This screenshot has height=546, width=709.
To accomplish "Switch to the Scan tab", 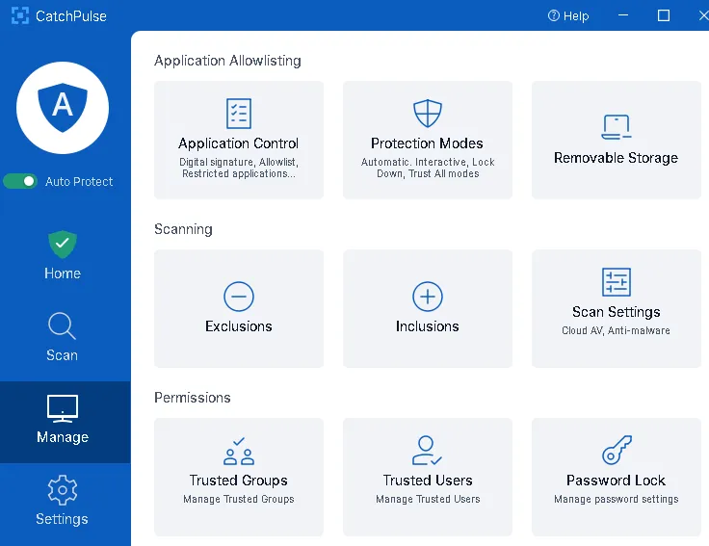I will pyautogui.click(x=63, y=337).
